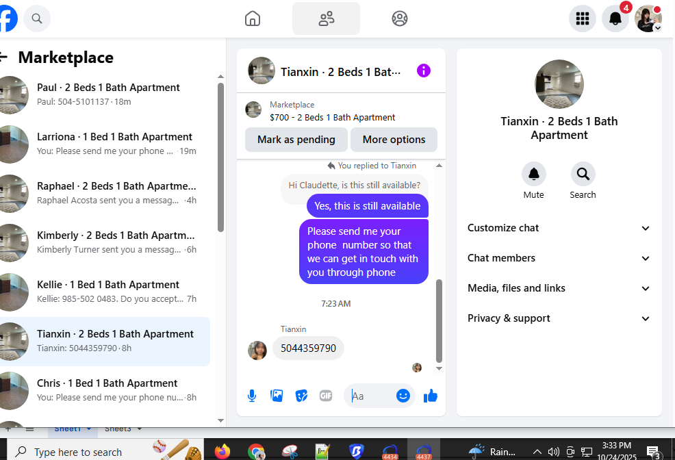Mute the conversation with bell icon

coord(534,174)
